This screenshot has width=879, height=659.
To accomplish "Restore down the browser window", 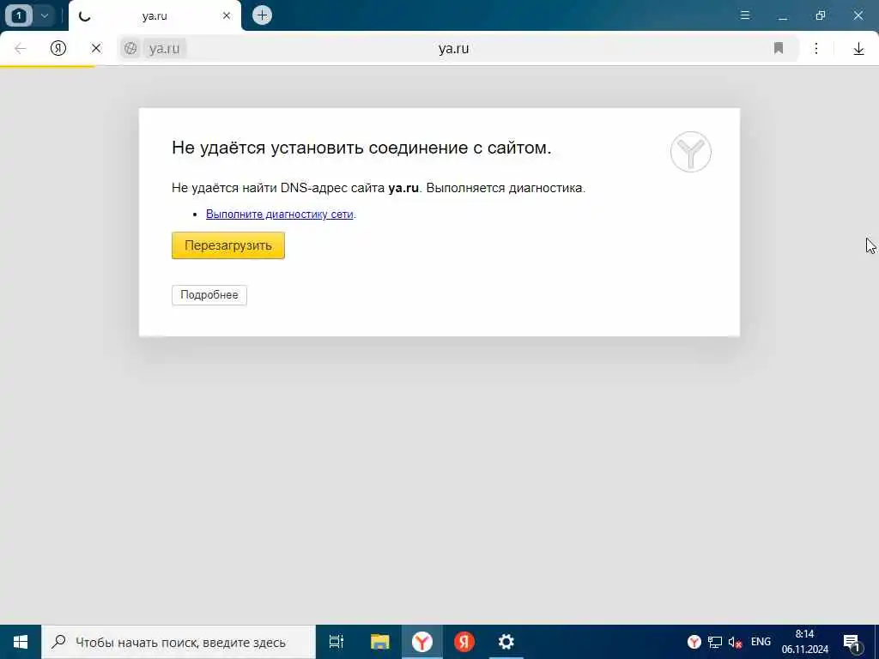I will [x=821, y=15].
